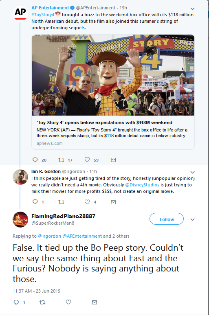The image size is (209, 315).
Task: Open options chevron on AP Entertainment tweet
Action: point(193,9)
